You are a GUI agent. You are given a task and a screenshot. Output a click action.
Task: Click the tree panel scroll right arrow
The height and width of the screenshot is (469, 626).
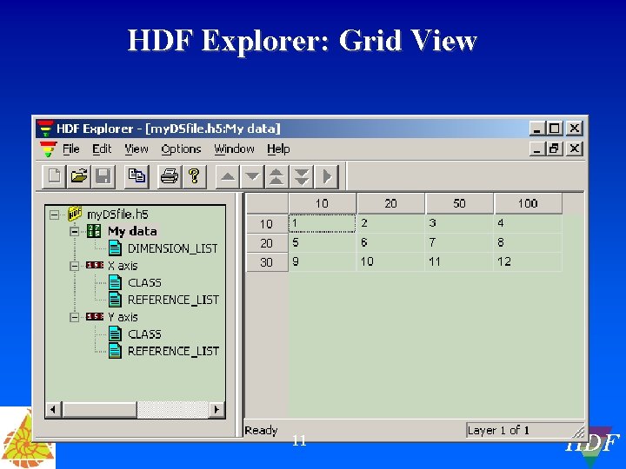(x=216, y=410)
